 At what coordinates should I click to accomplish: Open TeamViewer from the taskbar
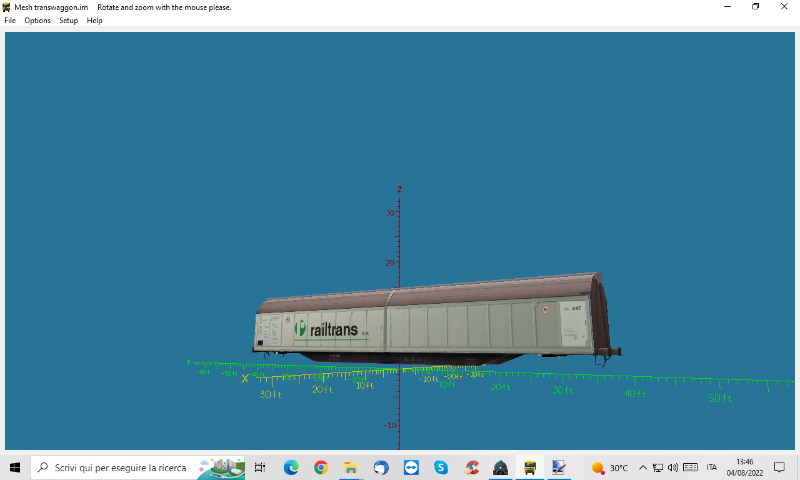click(x=411, y=467)
